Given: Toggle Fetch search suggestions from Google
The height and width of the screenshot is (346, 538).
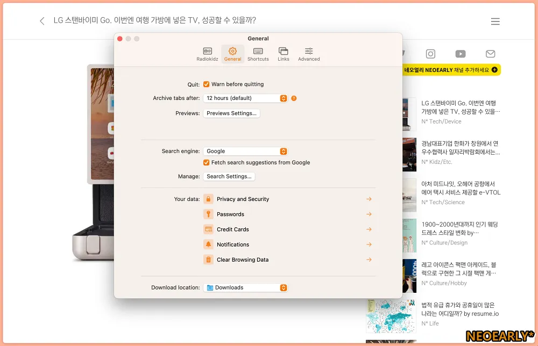Looking at the screenshot, I should 206,162.
